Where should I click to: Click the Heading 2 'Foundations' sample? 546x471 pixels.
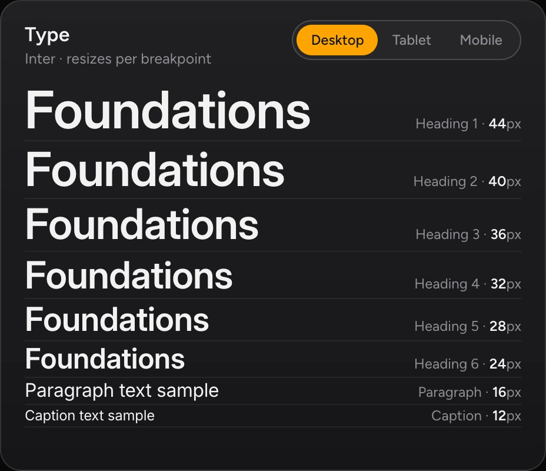point(155,170)
